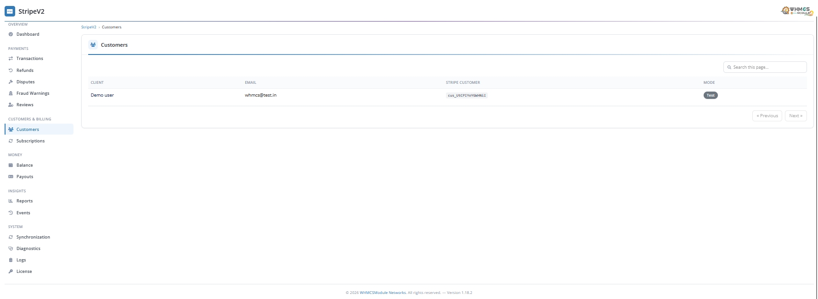Click the Synchronization refresh icon
The image size is (818, 299).
(x=11, y=237)
